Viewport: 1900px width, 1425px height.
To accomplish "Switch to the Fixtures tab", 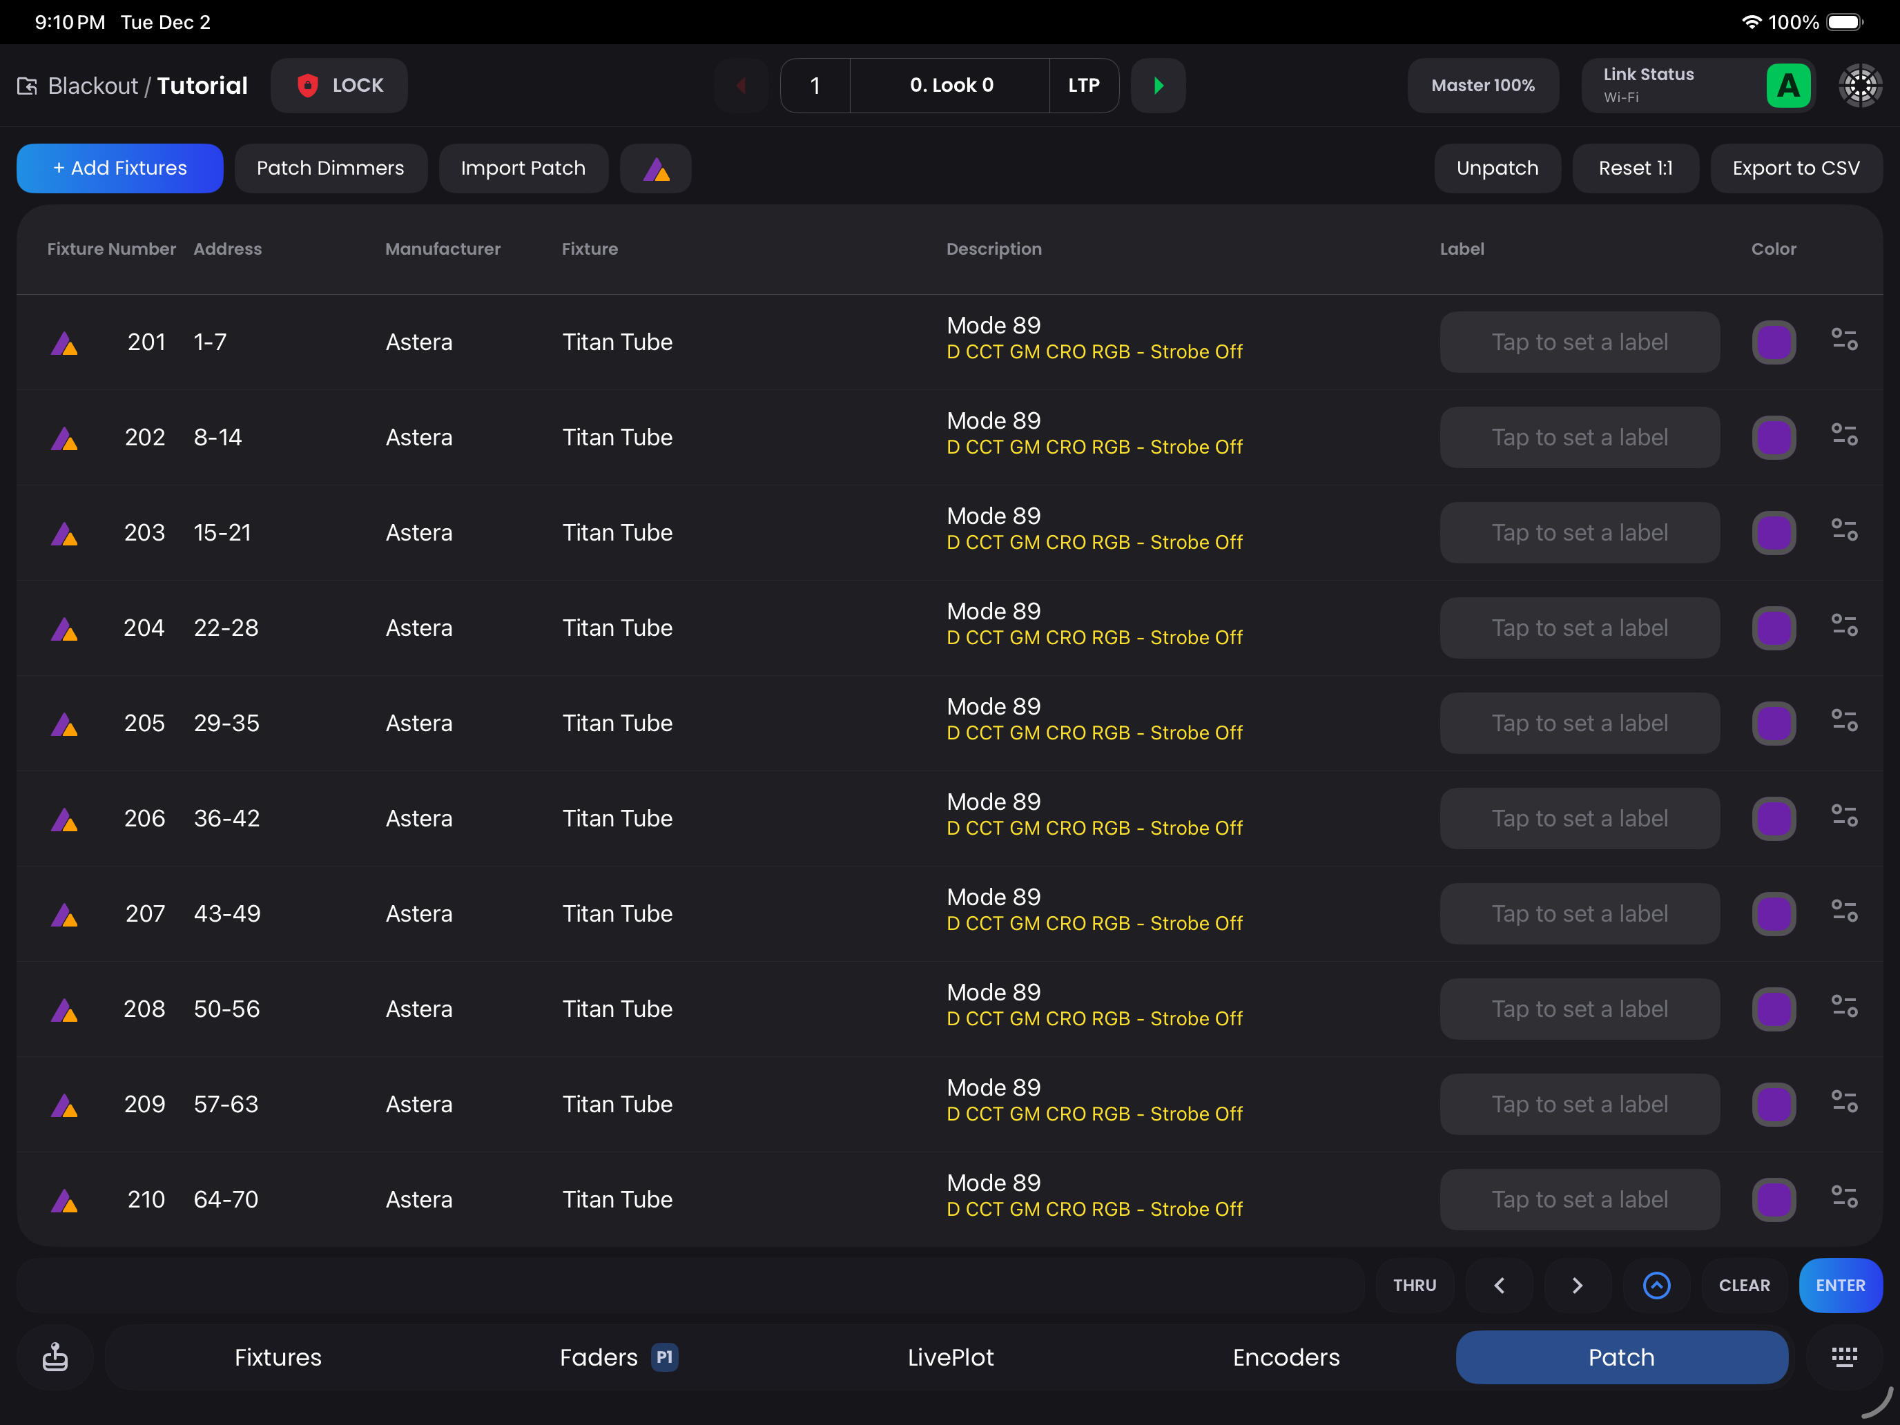I will point(278,1357).
